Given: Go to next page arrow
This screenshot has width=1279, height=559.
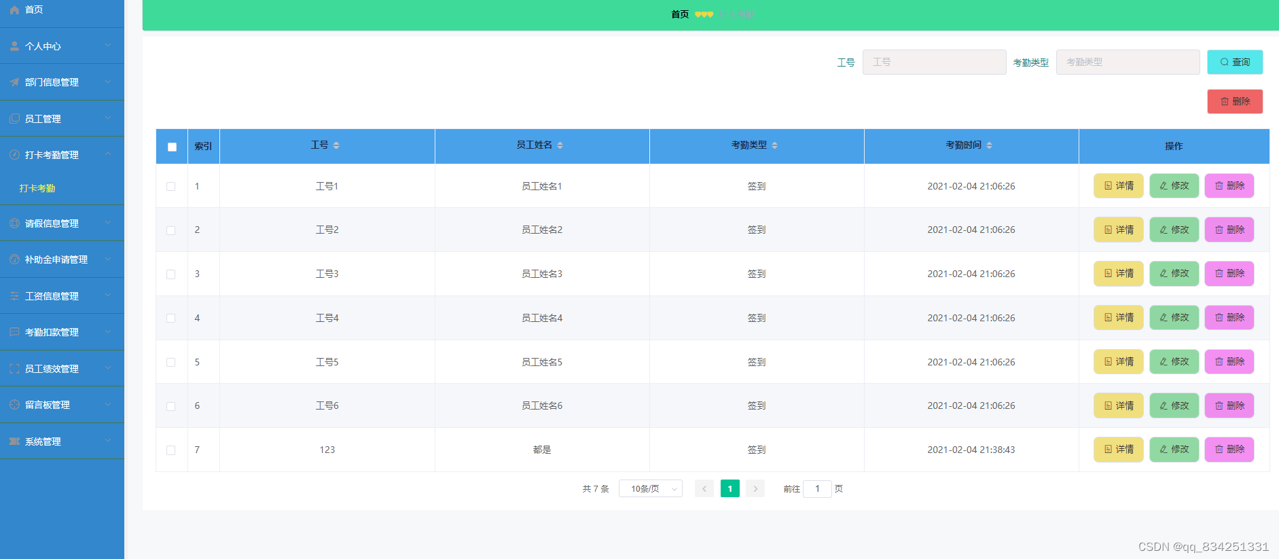Looking at the screenshot, I should [755, 489].
